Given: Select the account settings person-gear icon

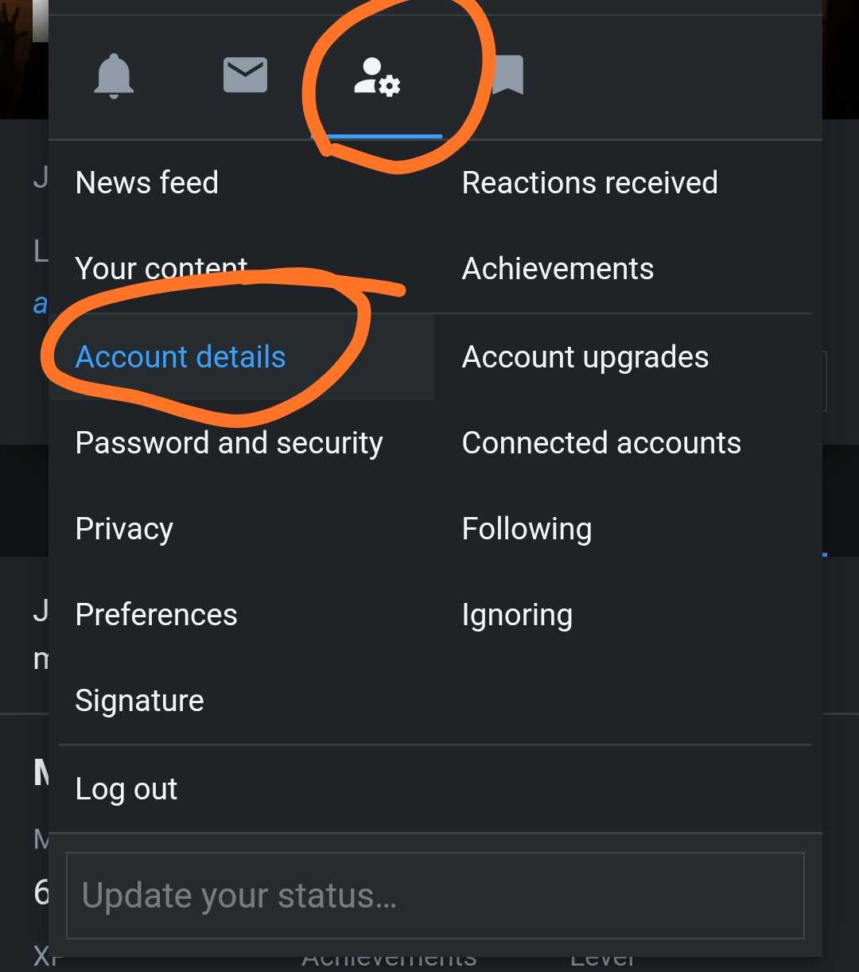Looking at the screenshot, I should tap(377, 77).
